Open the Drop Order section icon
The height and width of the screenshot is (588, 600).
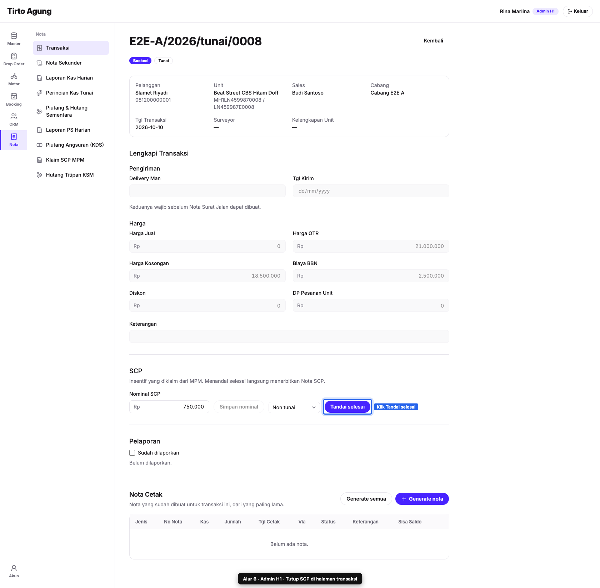point(14,56)
